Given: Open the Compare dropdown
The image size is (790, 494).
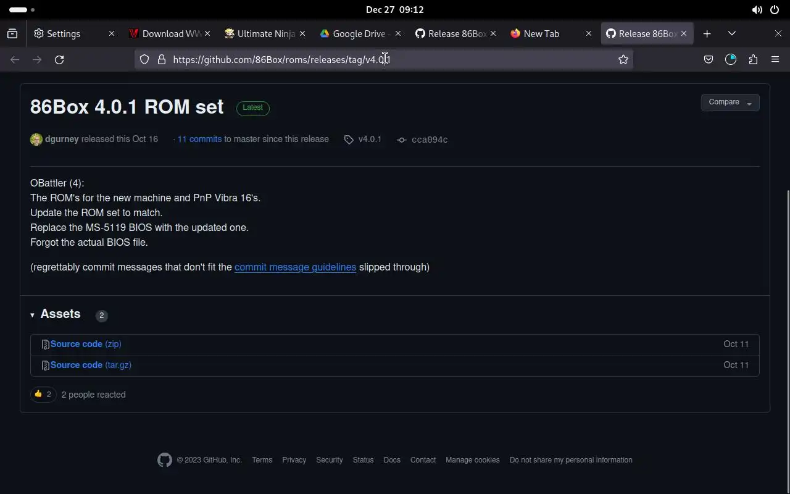Looking at the screenshot, I should click(x=730, y=103).
